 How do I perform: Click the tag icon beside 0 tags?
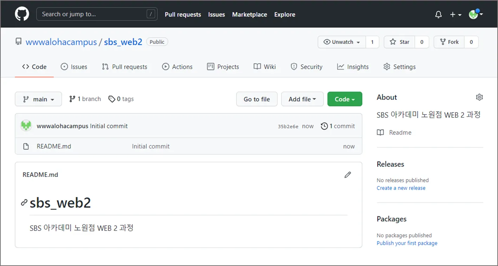(x=112, y=99)
